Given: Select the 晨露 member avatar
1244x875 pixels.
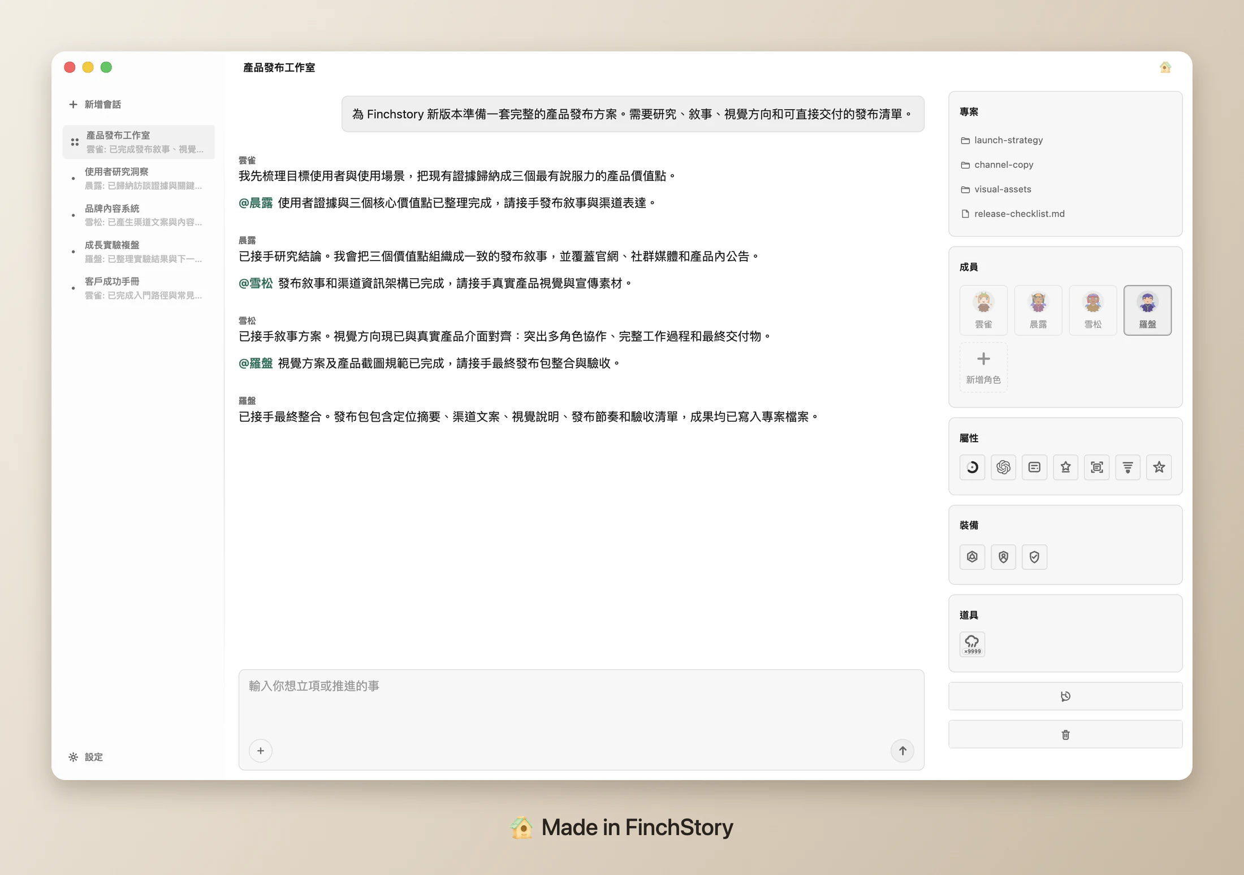Looking at the screenshot, I should pyautogui.click(x=1038, y=310).
